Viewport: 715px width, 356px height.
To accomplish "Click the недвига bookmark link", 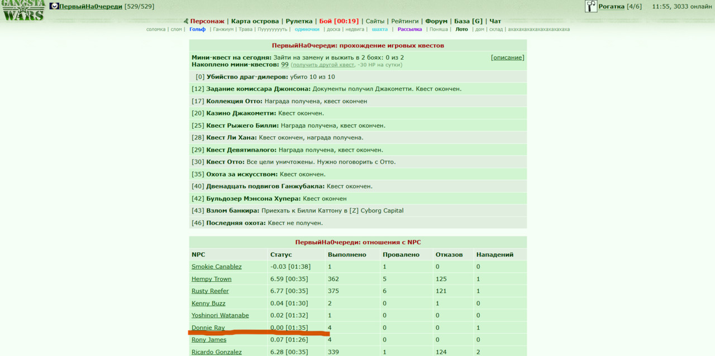I will (355, 29).
